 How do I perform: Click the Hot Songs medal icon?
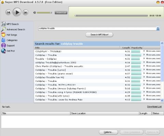(3, 35)
